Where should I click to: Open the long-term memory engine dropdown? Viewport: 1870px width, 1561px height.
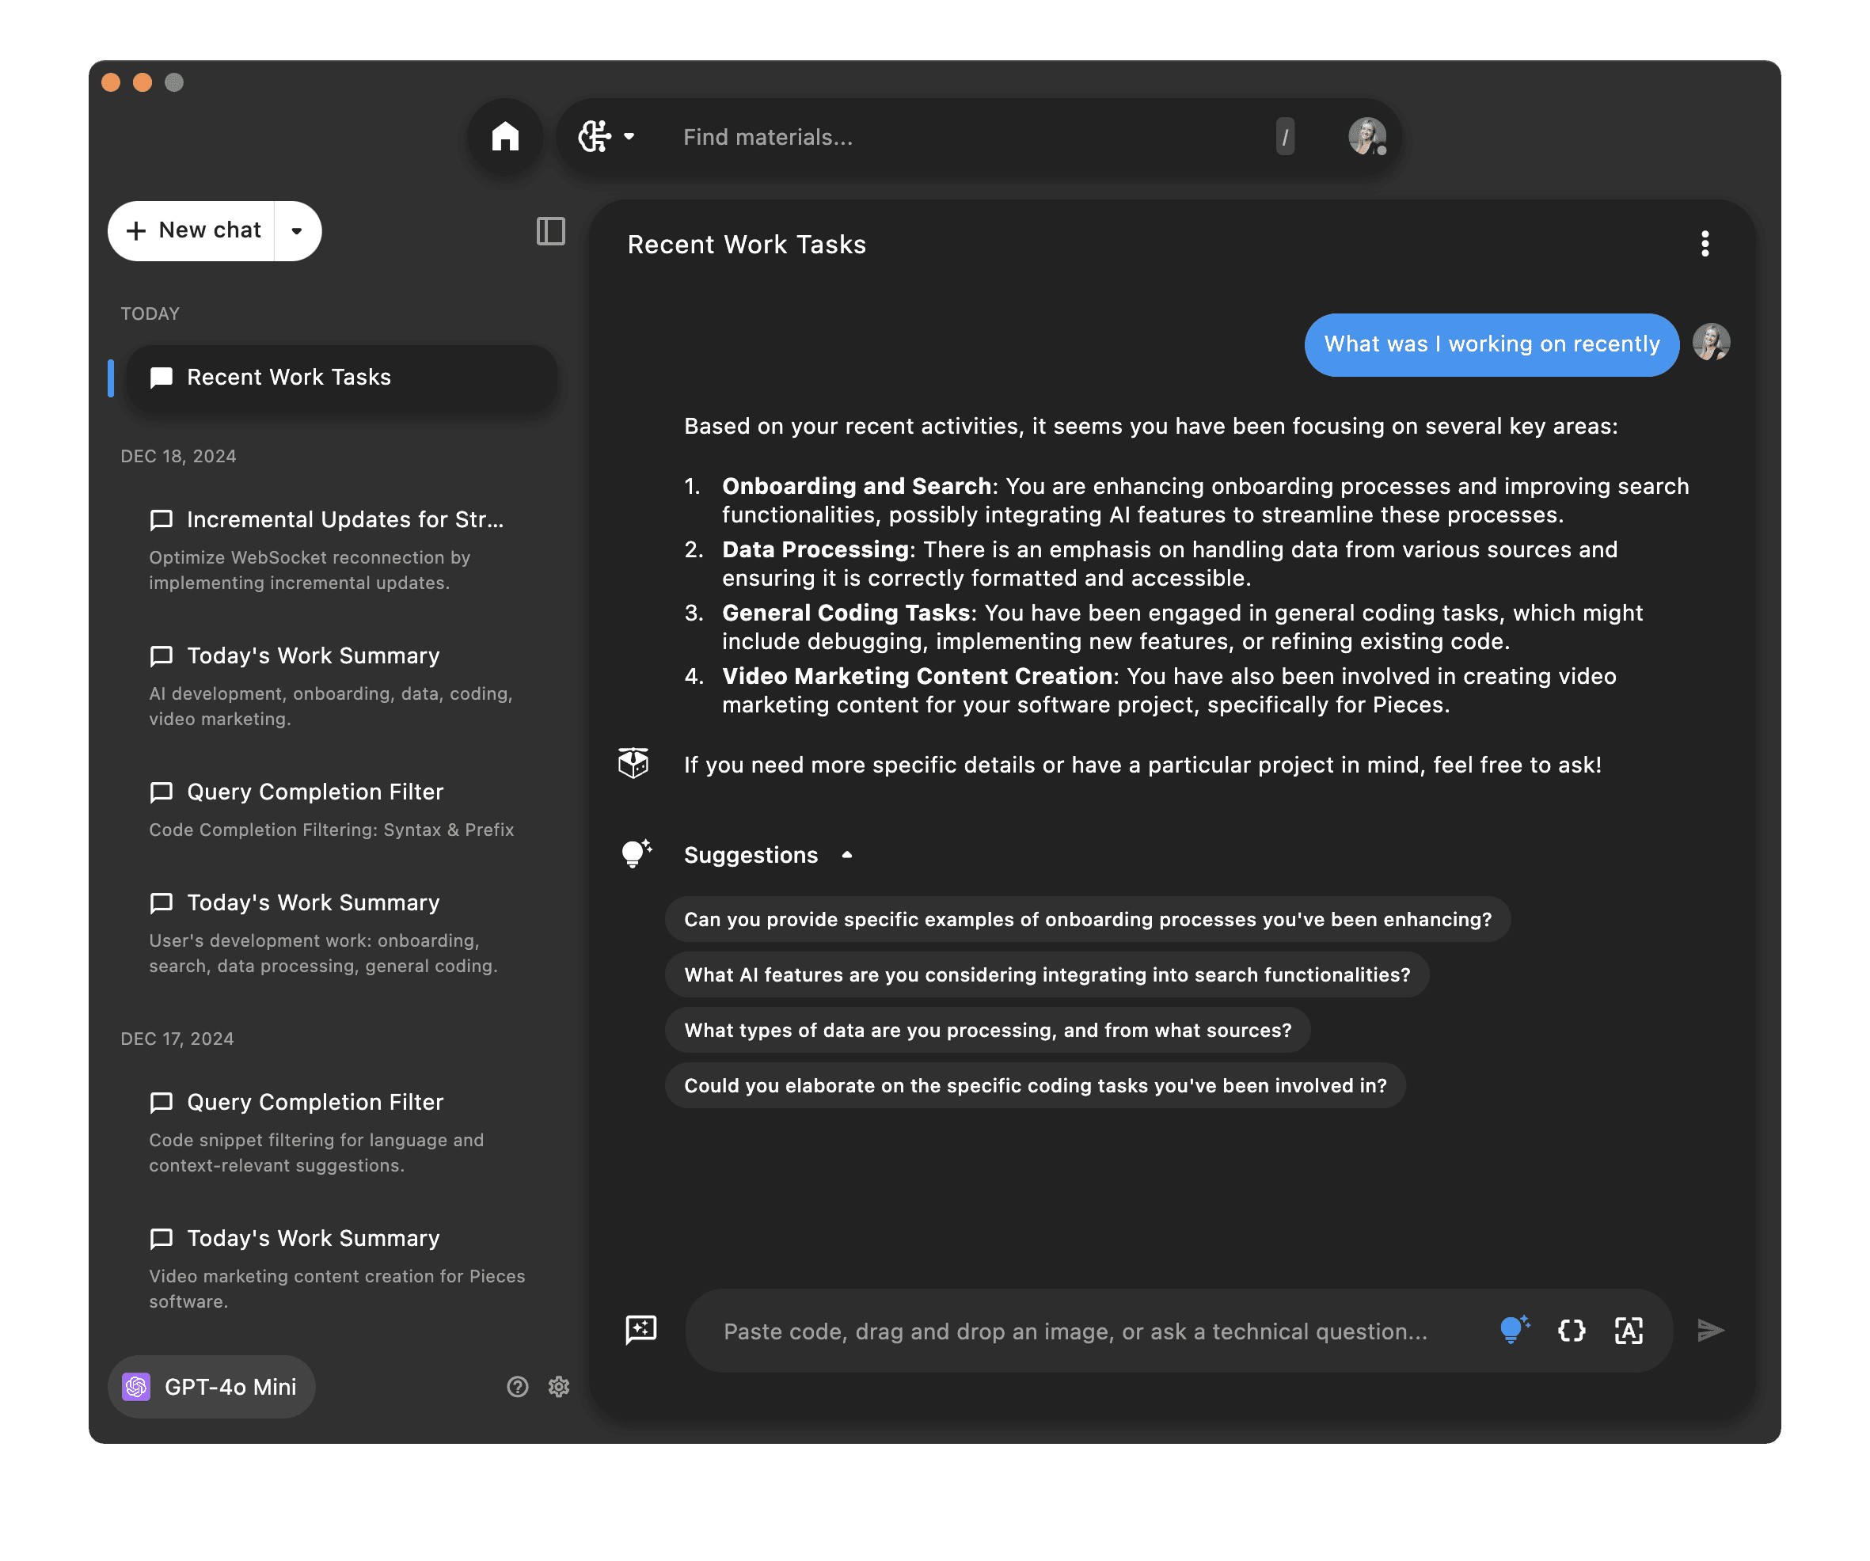click(606, 136)
